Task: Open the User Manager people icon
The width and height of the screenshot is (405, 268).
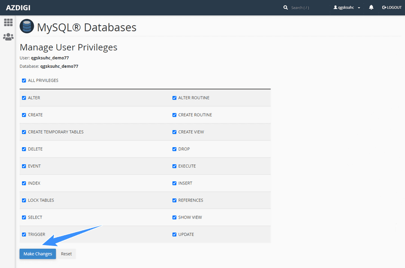Action: click(8, 37)
